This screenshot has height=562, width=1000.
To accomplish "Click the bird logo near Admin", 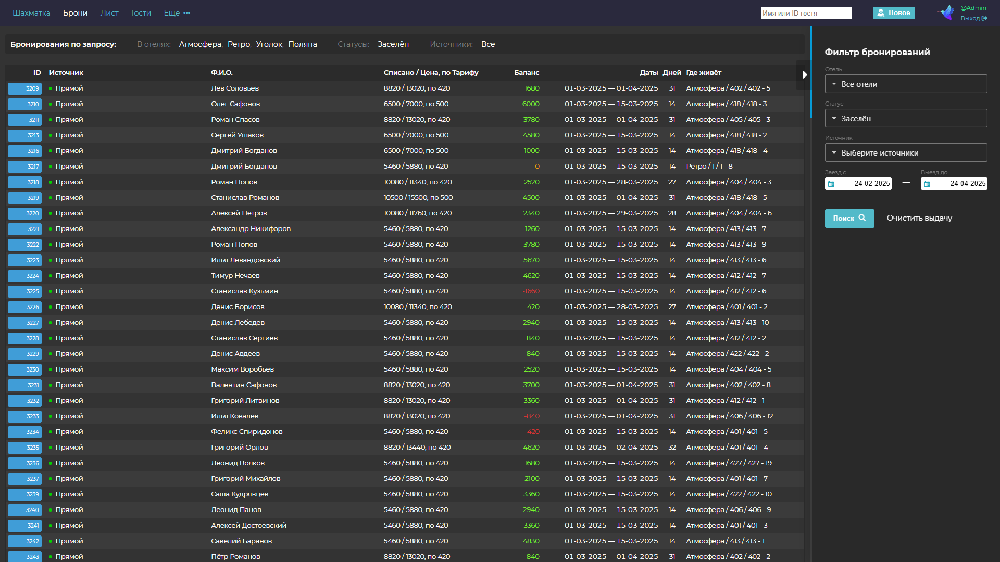I will click(x=947, y=12).
